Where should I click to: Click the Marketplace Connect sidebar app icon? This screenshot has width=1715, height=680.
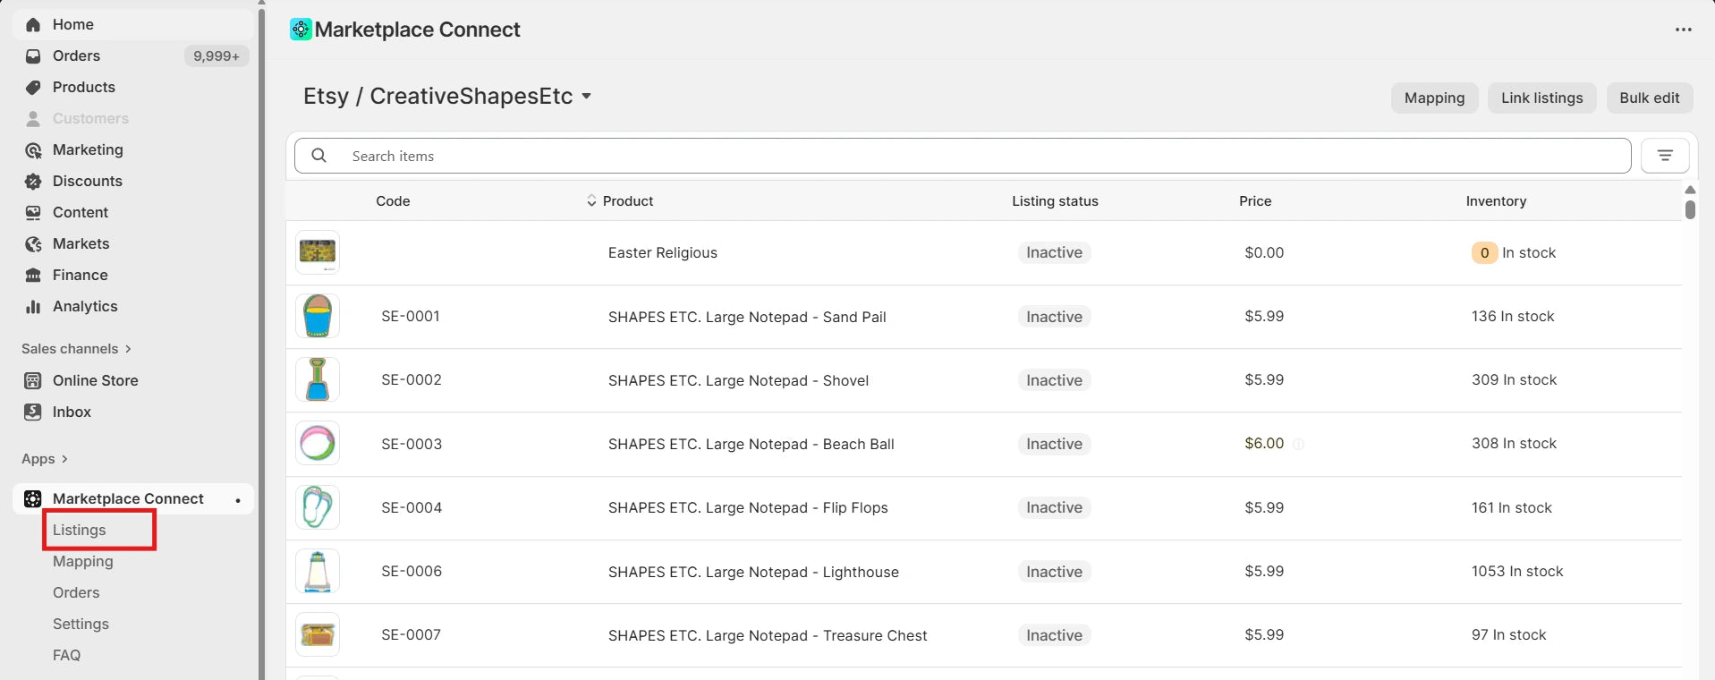pos(33,499)
